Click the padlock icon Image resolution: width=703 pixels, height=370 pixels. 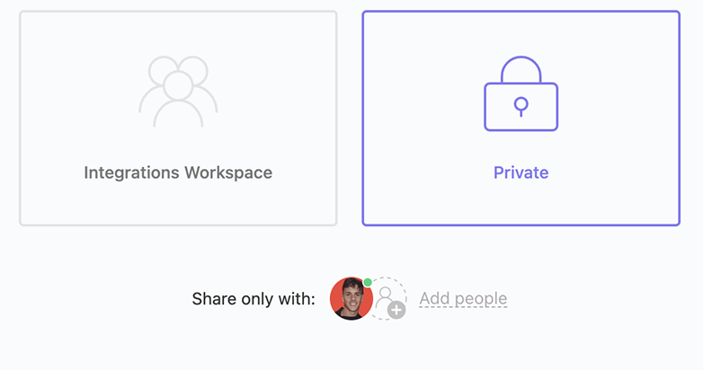click(x=521, y=93)
